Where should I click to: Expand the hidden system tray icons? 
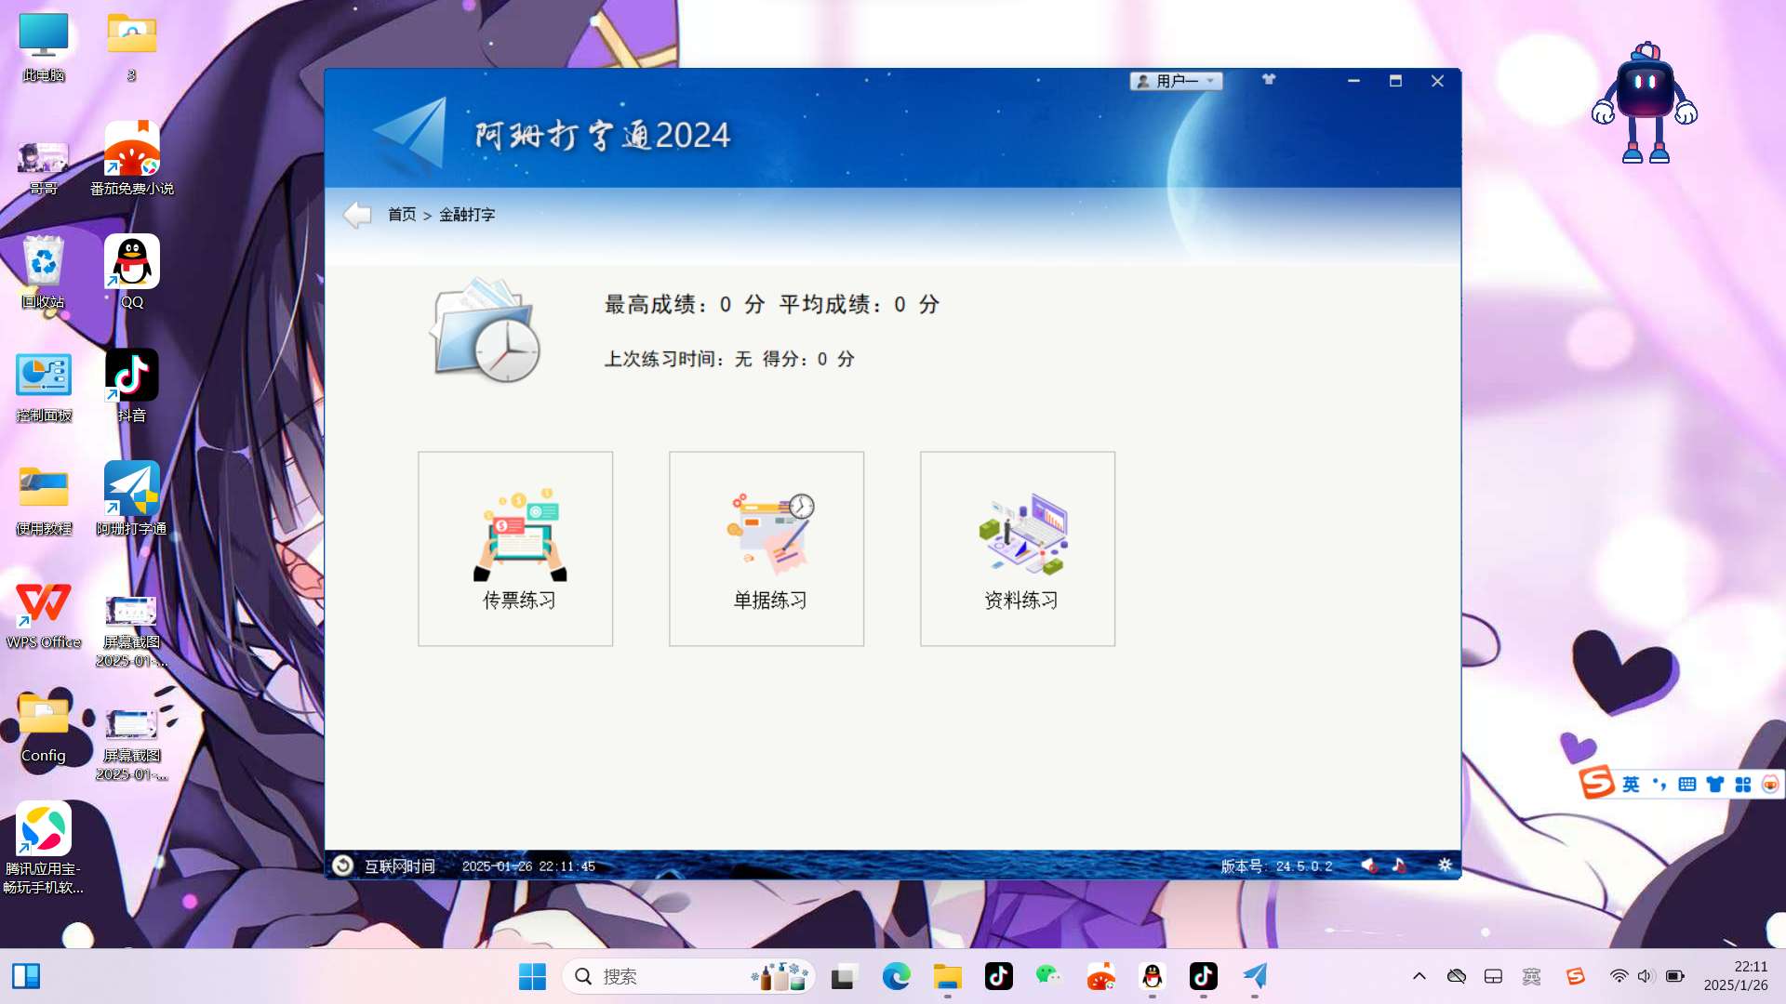coord(1419,976)
